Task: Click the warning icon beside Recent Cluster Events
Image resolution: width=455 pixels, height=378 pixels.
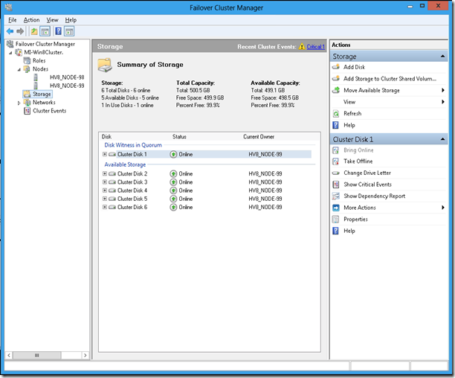Action: pyautogui.click(x=302, y=46)
